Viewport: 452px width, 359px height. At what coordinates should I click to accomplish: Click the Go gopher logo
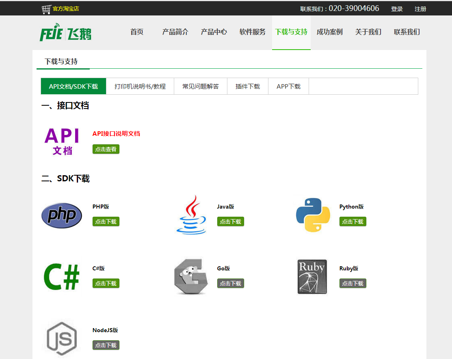[x=191, y=276]
